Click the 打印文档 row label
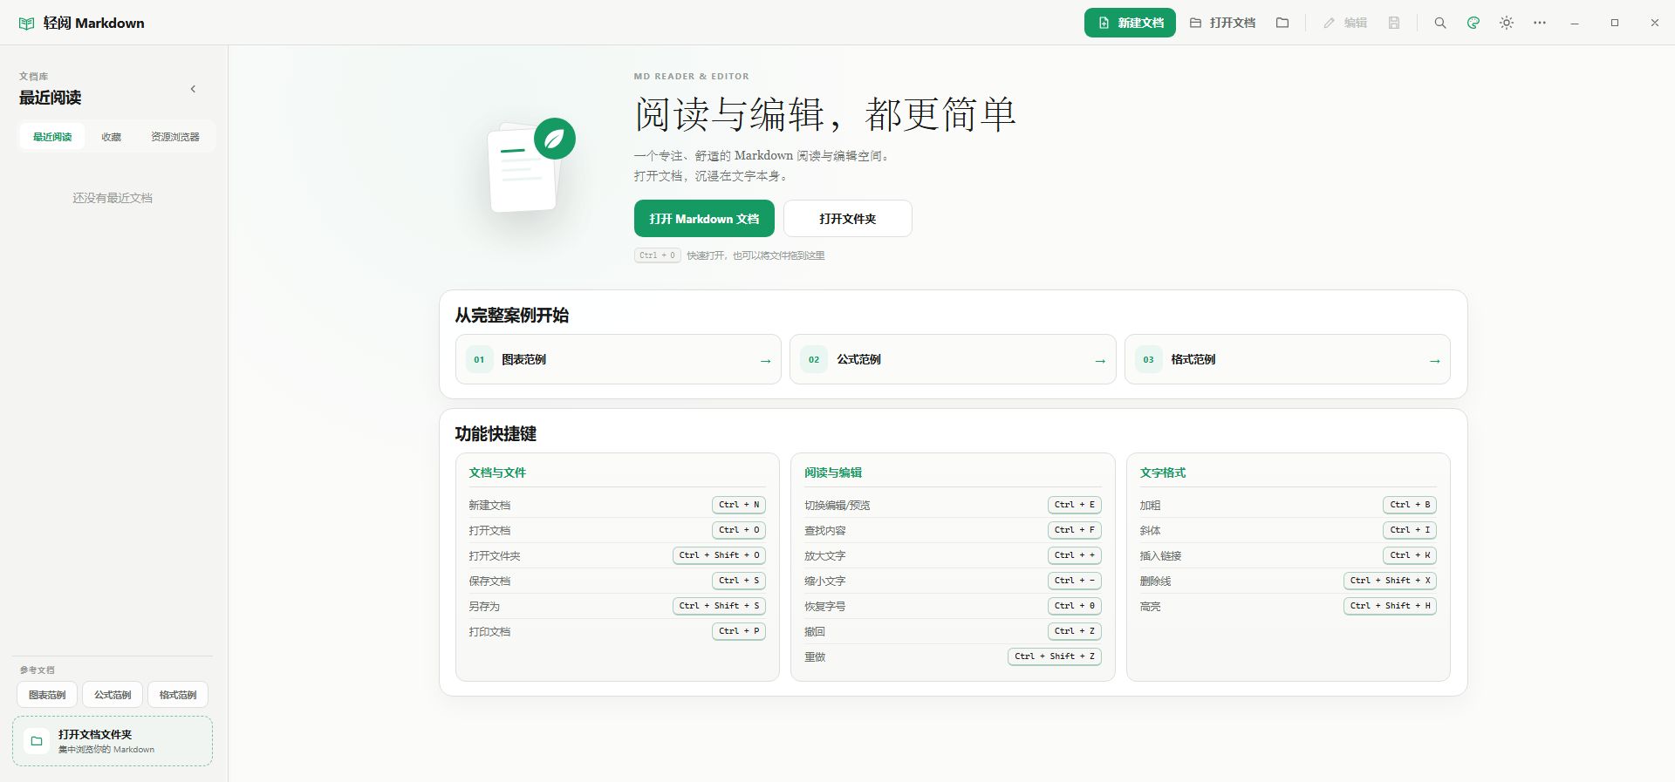 (x=489, y=631)
